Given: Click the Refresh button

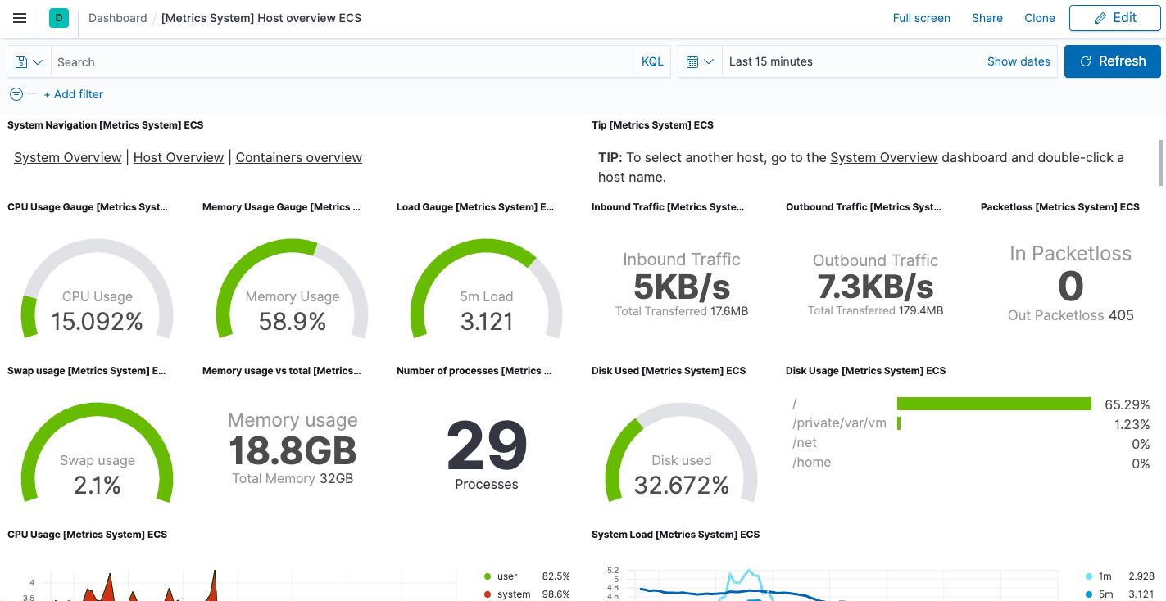Looking at the screenshot, I should point(1112,61).
